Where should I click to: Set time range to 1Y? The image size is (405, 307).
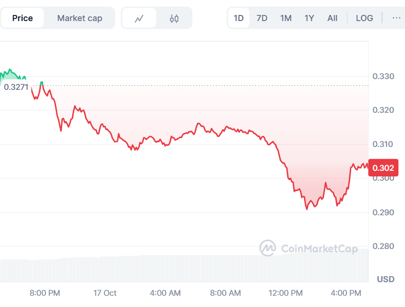click(309, 18)
